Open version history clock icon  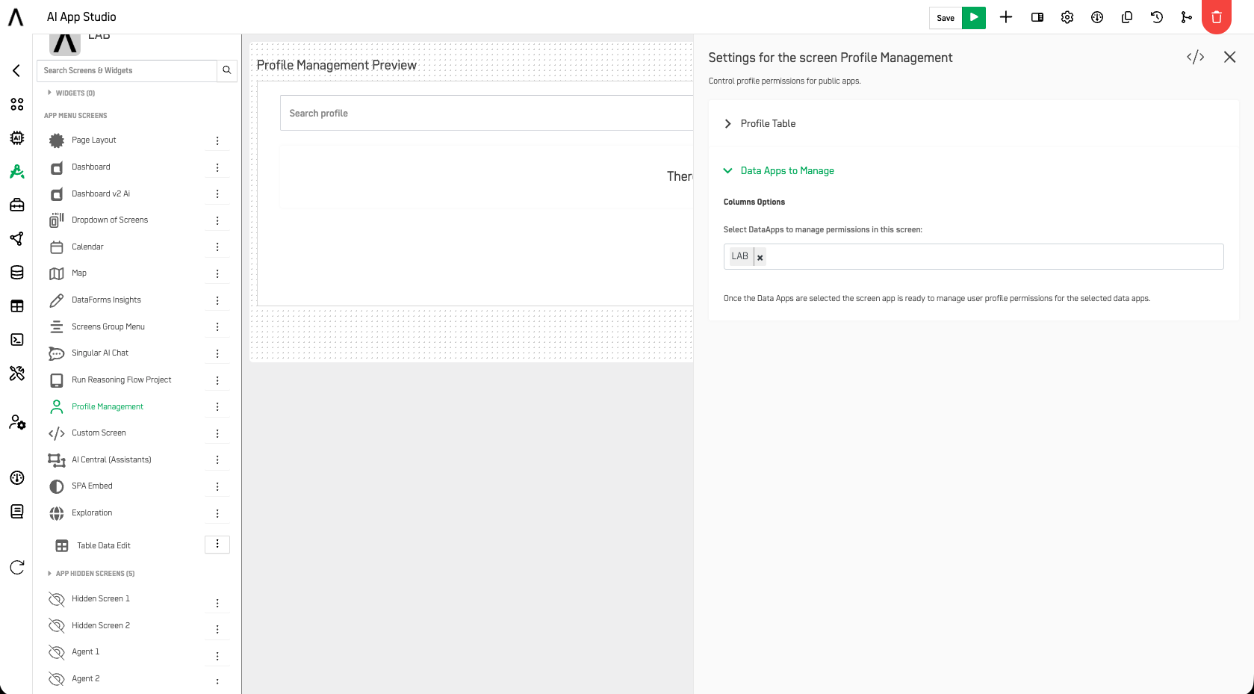(1157, 17)
